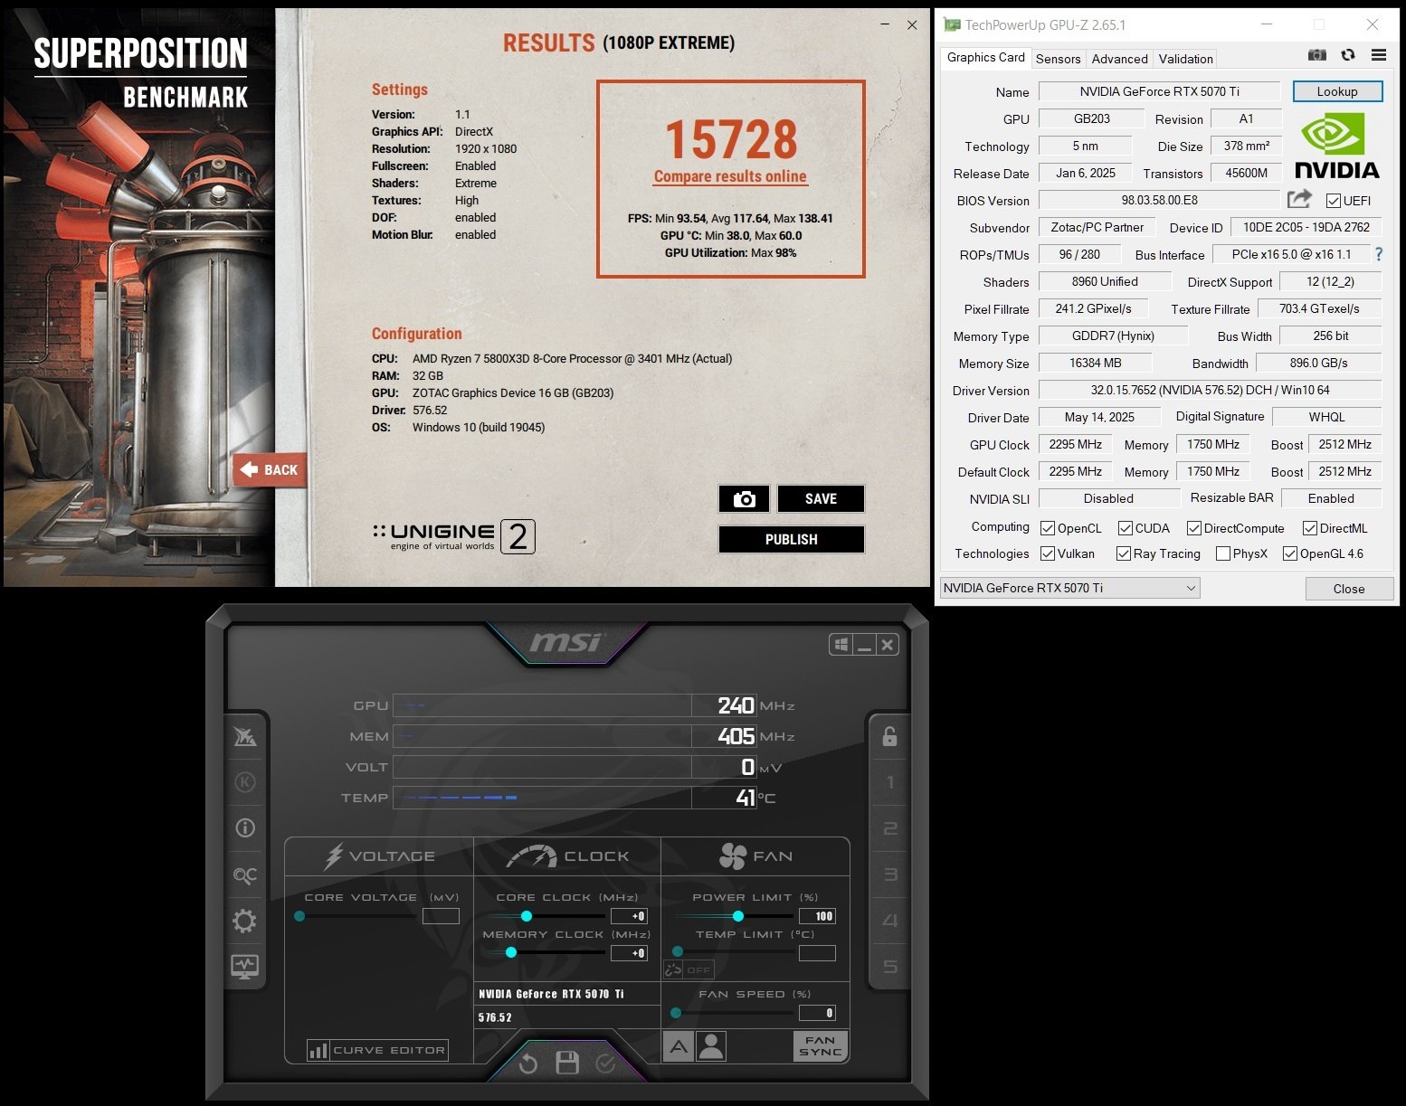This screenshot has height=1106, width=1406.
Task: Select Afterburner profile slot 5
Action: [889, 967]
